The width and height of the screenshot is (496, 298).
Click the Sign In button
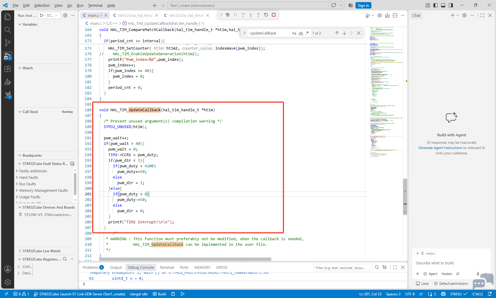click(x=363, y=5)
